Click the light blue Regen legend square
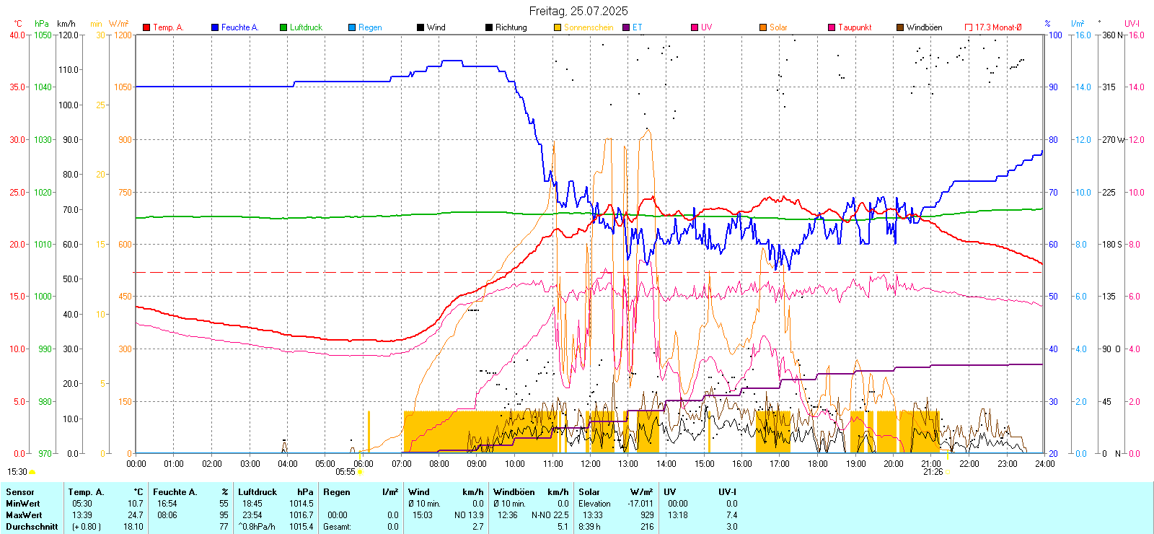This screenshot has width=1154, height=534. (352, 27)
